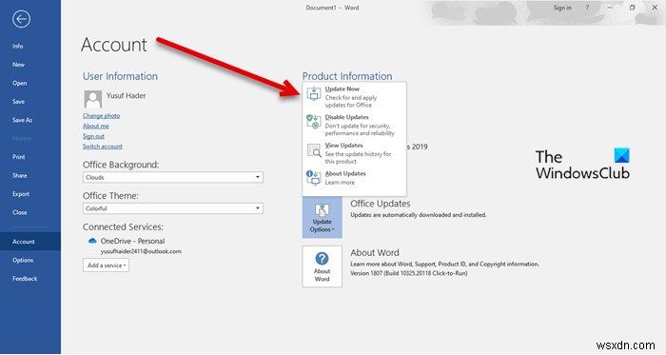Open Options from the sidebar

pos(23,261)
